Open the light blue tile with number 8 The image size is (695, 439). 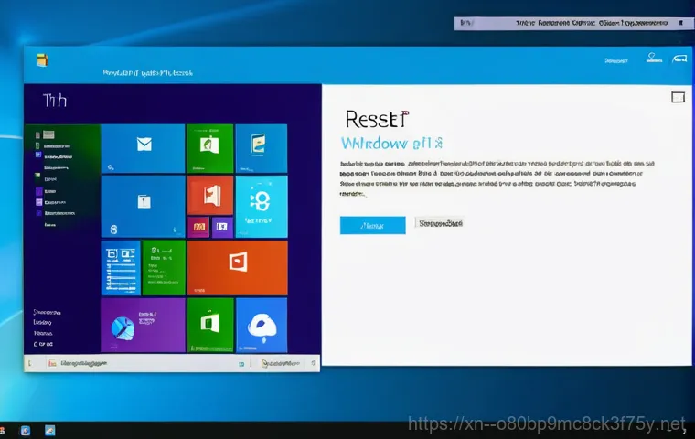[x=262, y=207]
